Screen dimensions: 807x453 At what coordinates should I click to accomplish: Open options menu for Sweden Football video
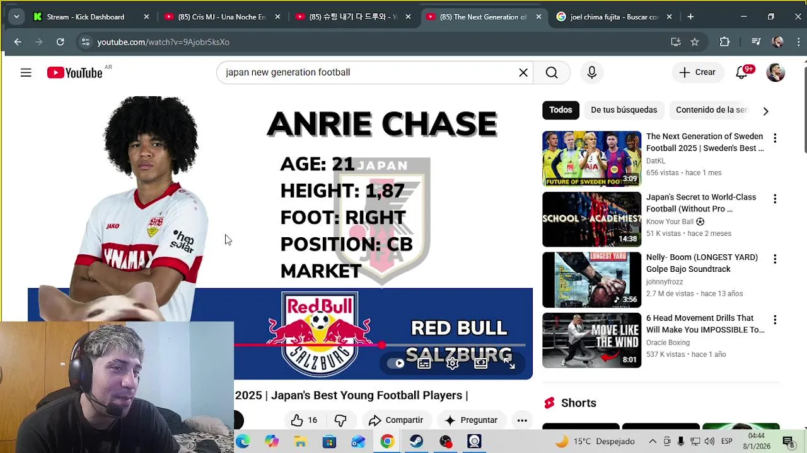pos(775,138)
